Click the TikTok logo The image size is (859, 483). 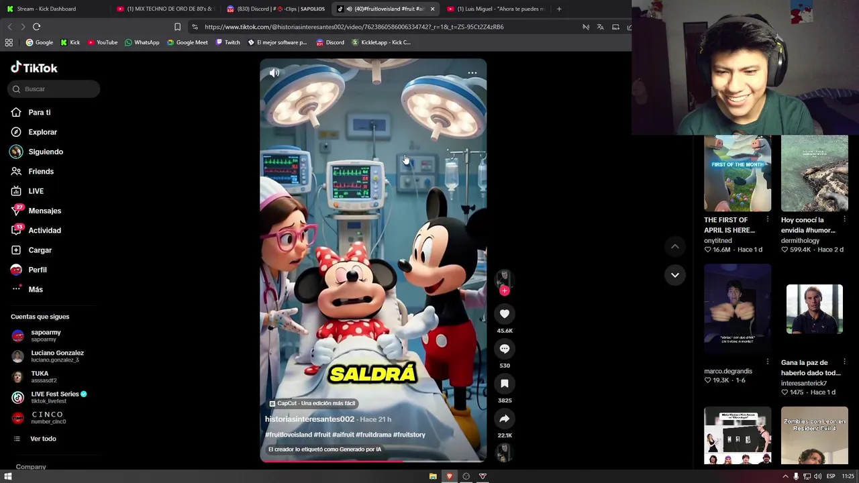click(x=34, y=68)
